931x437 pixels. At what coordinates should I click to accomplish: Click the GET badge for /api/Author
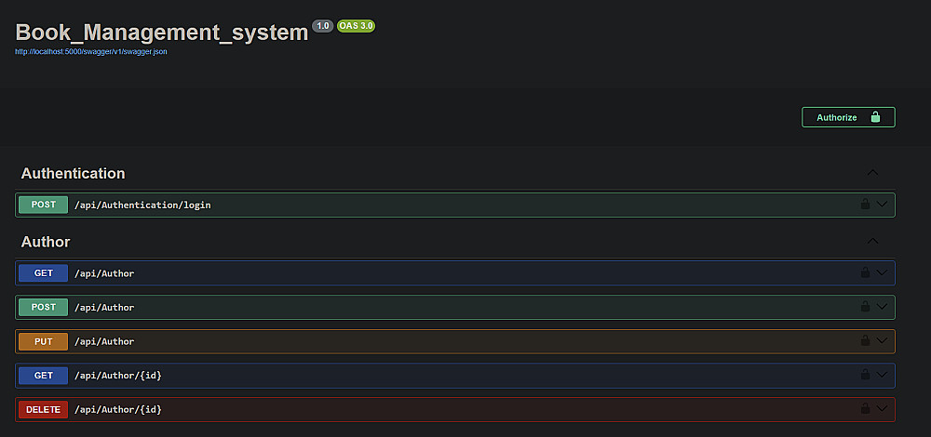(43, 273)
